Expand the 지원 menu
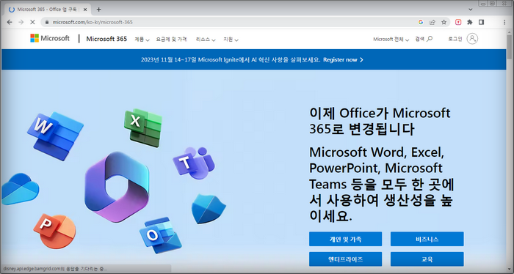 231,40
